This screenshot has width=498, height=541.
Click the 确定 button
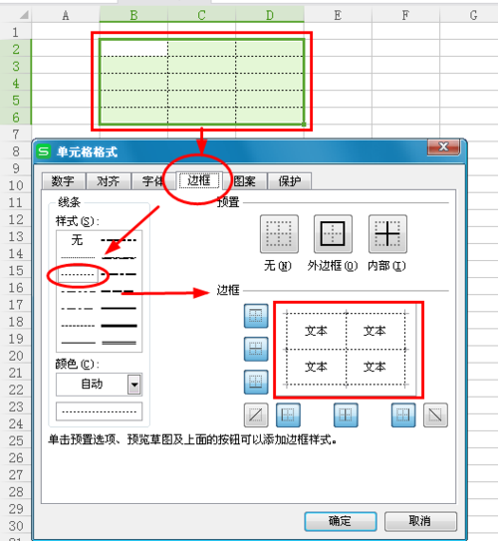click(340, 521)
